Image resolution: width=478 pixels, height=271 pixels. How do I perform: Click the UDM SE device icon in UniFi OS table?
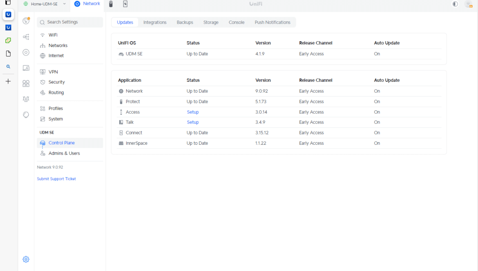pos(121,54)
